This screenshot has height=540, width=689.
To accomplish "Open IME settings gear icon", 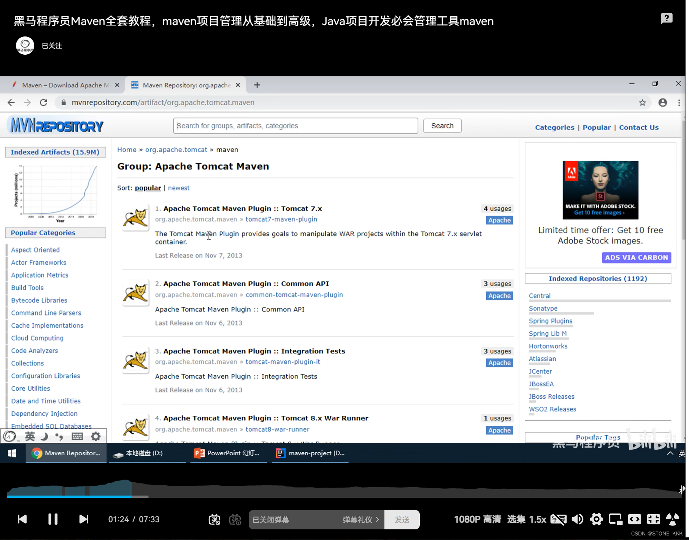I will [x=96, y=436].
